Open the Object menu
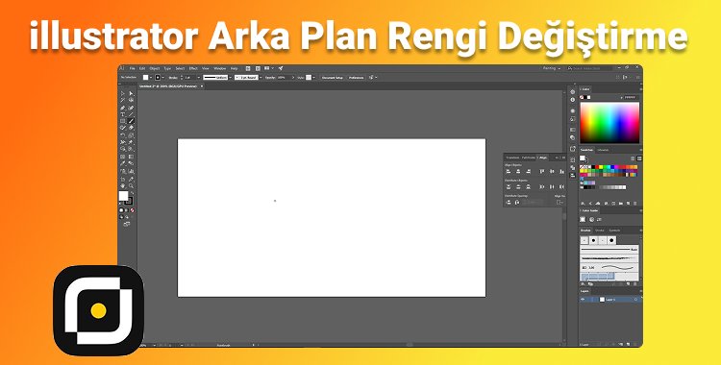Image resolution: width=721 pixels, height=365 pixels. tap(155, 68)
